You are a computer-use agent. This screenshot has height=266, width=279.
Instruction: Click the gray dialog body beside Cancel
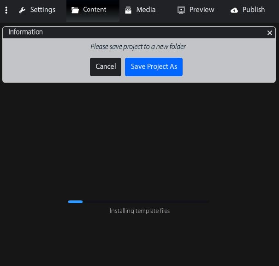tap(46, 67)
